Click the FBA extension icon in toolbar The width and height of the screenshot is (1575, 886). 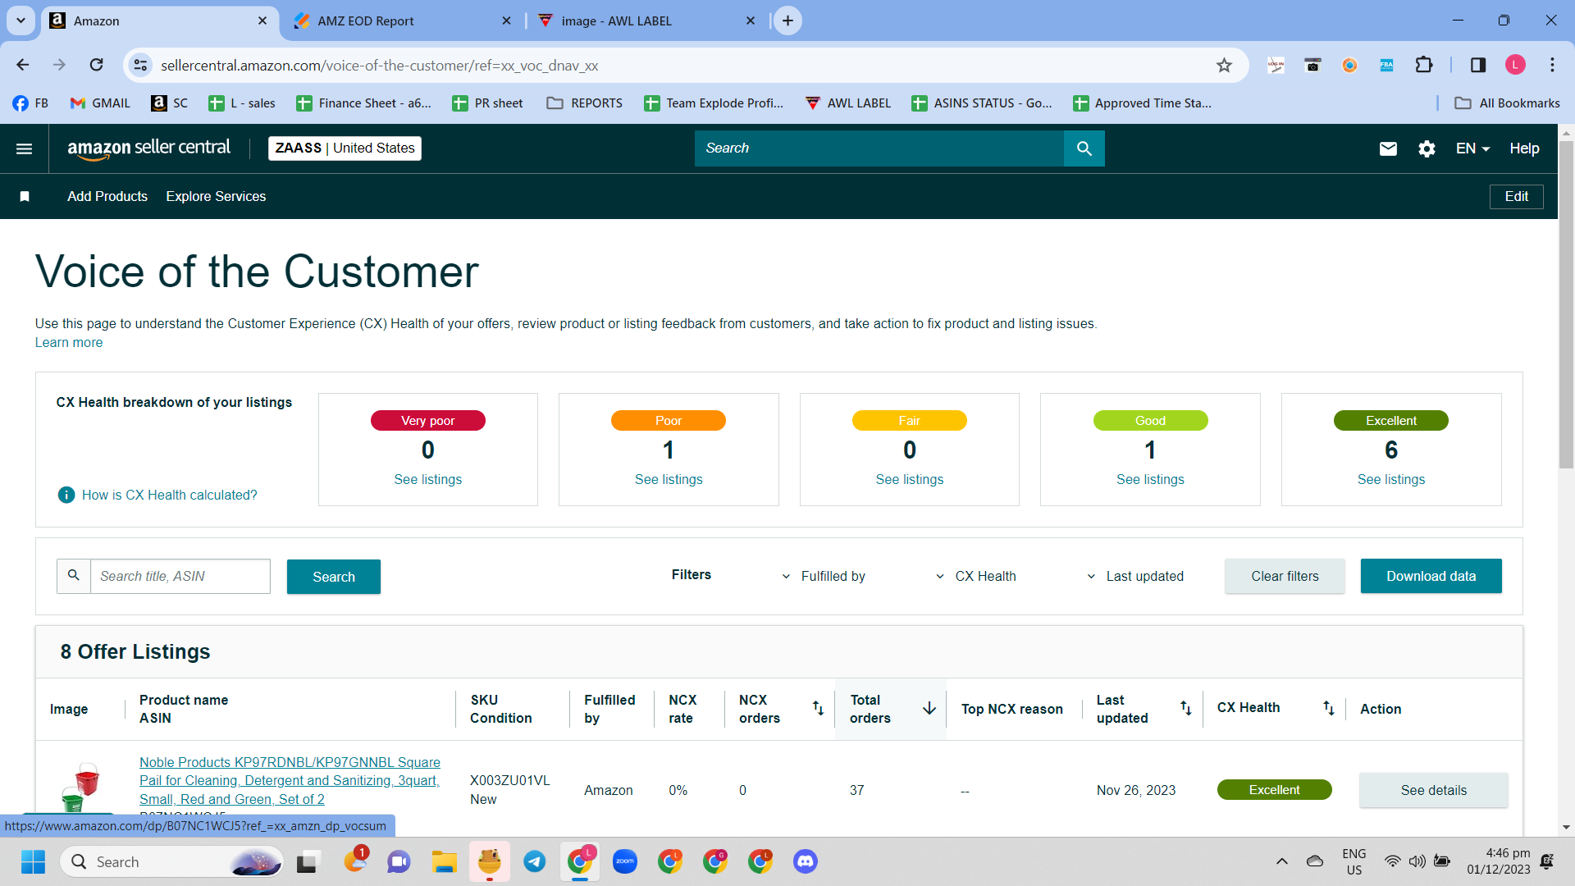point(1386,65)
